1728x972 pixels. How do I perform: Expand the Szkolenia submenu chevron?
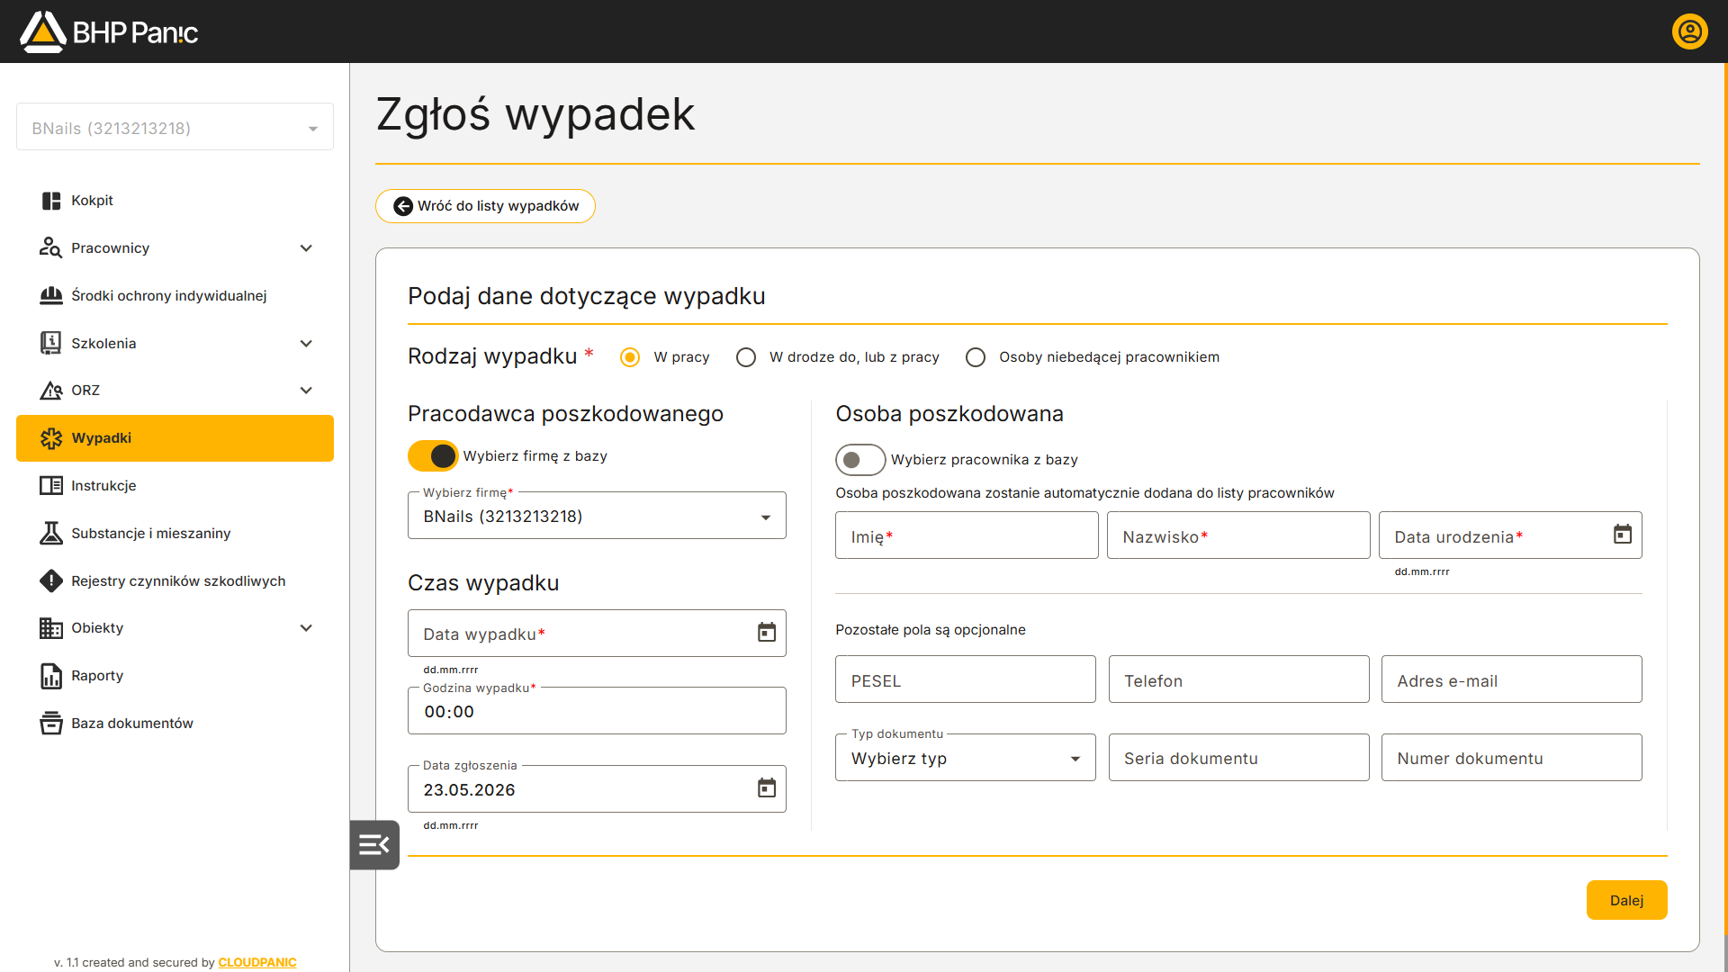pos(306,344)
